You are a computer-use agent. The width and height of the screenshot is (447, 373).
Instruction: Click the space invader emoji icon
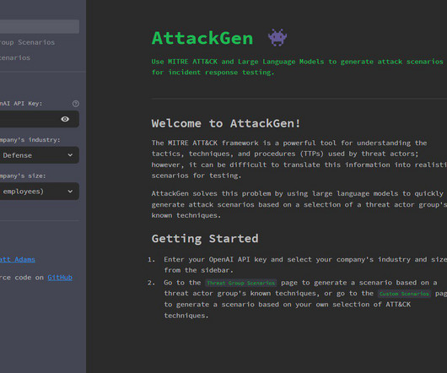pyautogui.click(x=277, y=37)
